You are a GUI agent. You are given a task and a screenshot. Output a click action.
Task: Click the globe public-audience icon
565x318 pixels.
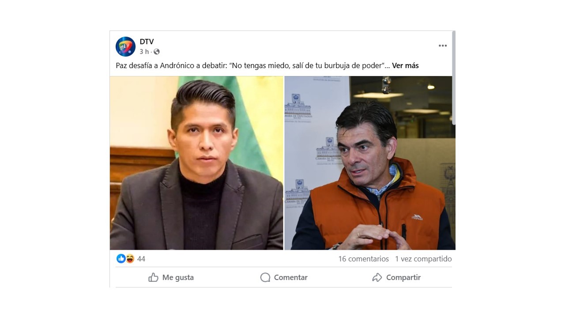click(156, 52)
